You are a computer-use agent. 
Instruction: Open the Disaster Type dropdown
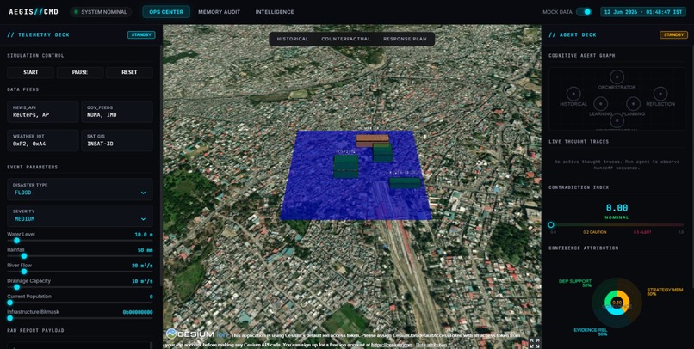(x=80, y=189)
